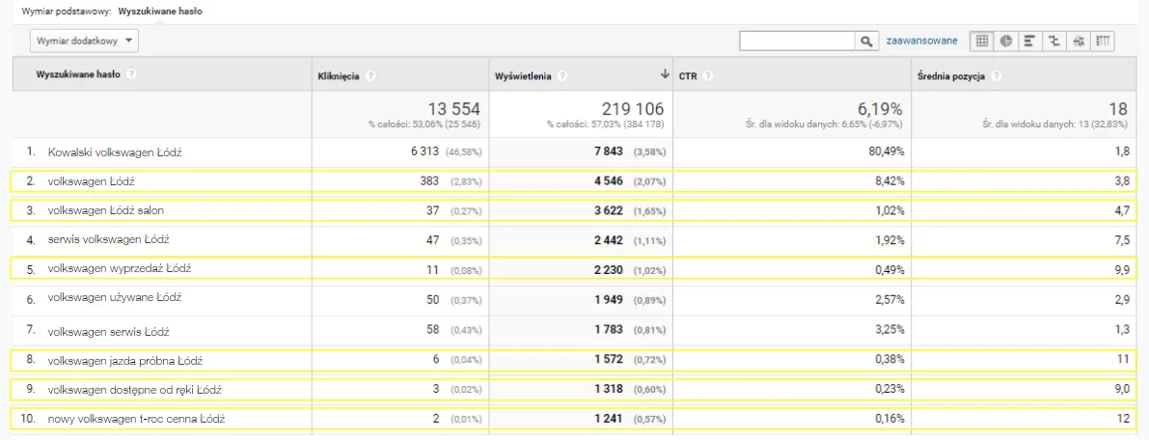Open the zaawansowane filter link

coord(922,41)
